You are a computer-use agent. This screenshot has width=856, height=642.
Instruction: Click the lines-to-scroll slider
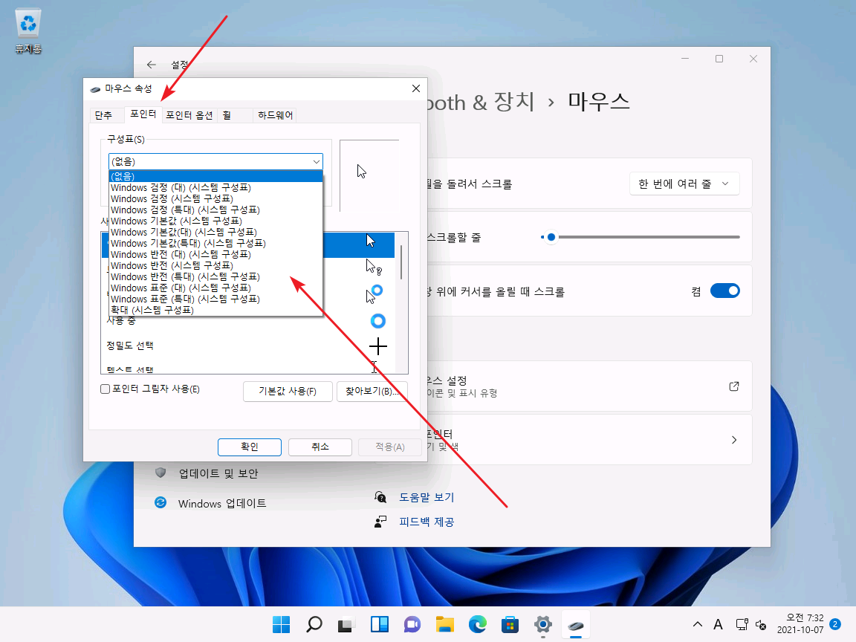641,237
